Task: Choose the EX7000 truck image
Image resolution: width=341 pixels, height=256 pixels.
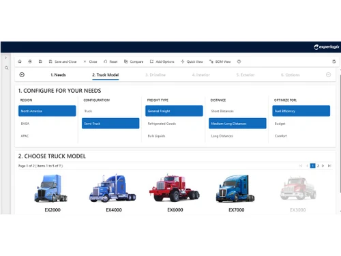Action: coord(235,188)
